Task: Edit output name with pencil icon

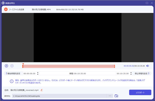Action: (x=42, y=90)
